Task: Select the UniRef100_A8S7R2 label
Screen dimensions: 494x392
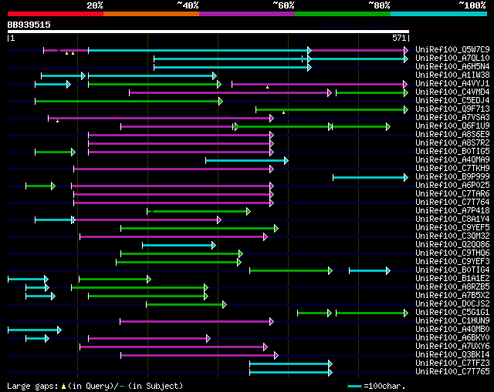Action: (x=452, y=142)
